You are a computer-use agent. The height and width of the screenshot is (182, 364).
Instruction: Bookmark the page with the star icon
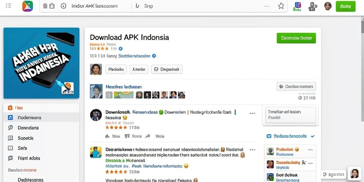(281, 6)
